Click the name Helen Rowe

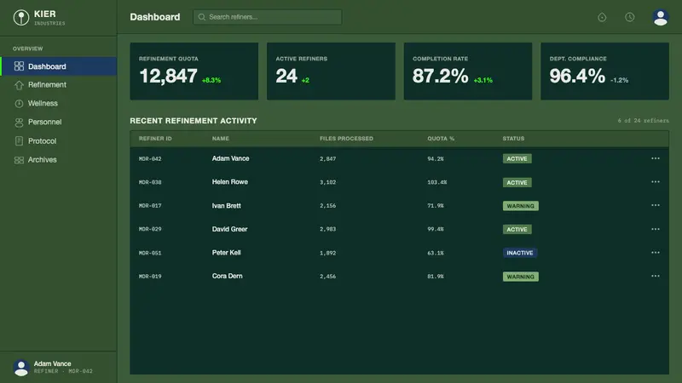click(230, 182)
